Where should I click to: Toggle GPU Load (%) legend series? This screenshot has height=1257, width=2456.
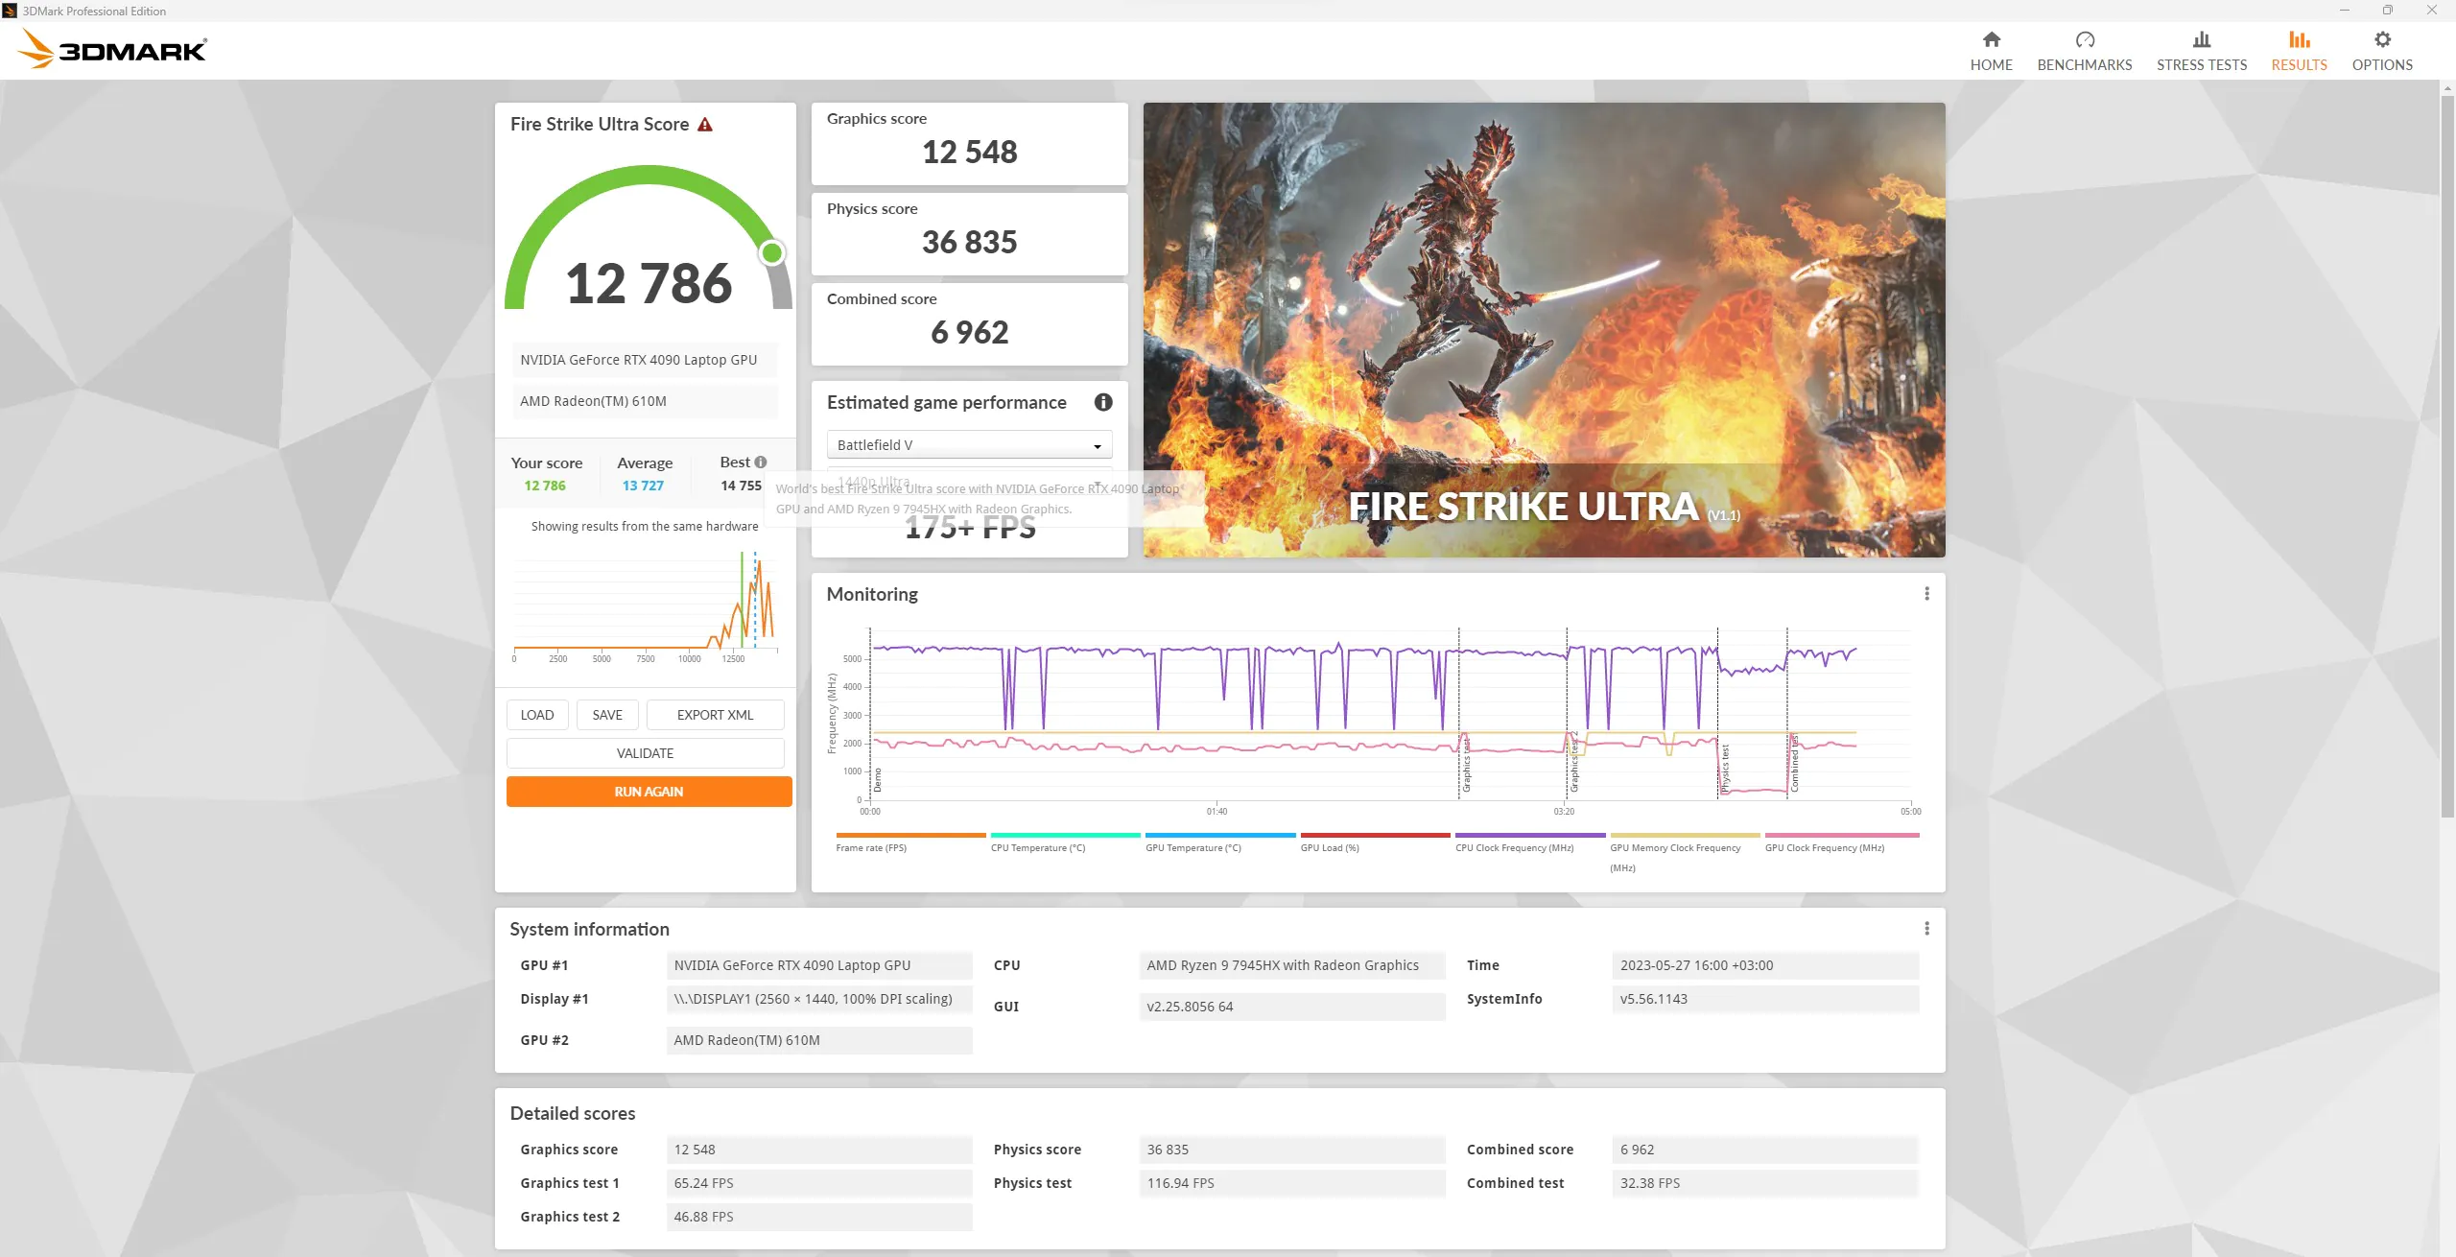[x=1375, y=842]
